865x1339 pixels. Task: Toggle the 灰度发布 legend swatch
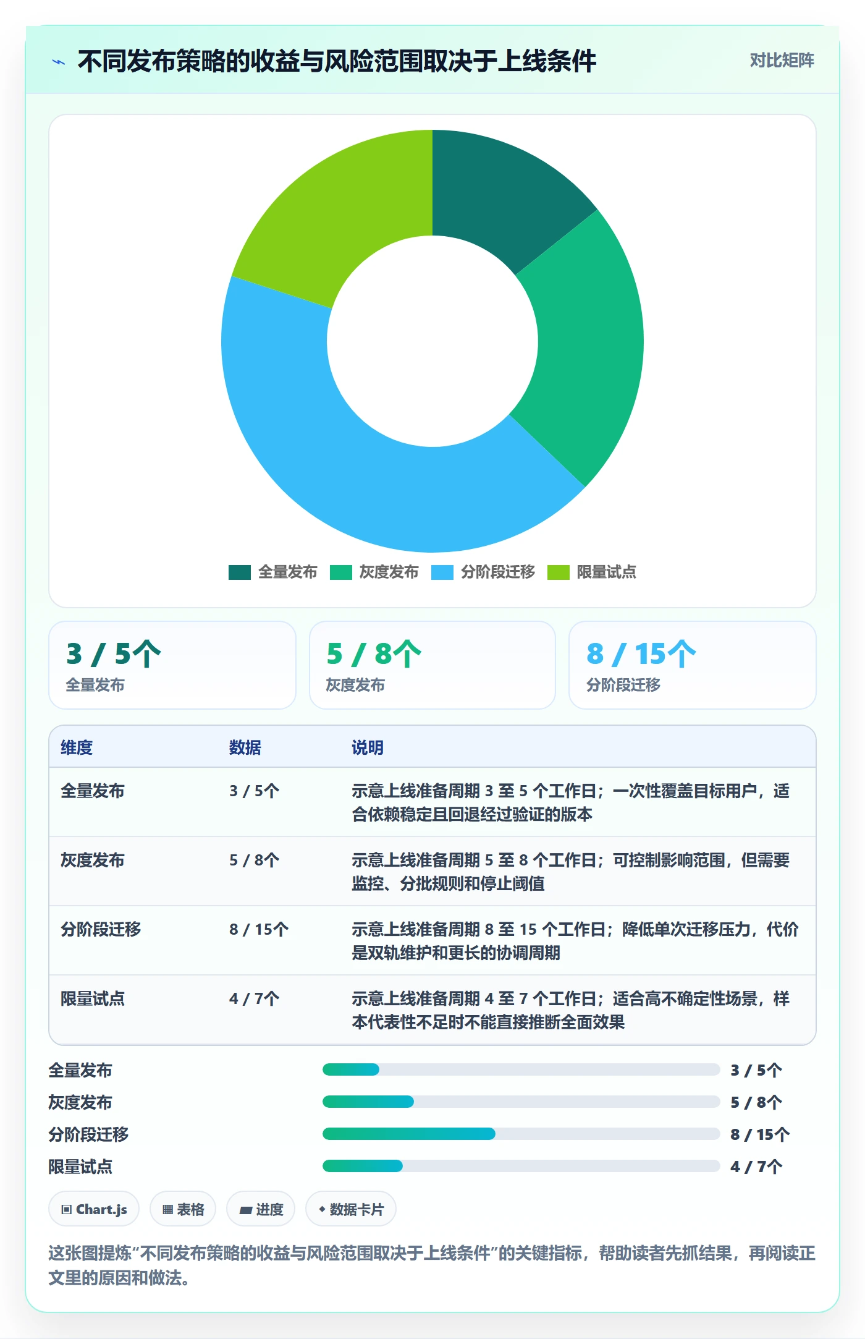pos(340,572)
